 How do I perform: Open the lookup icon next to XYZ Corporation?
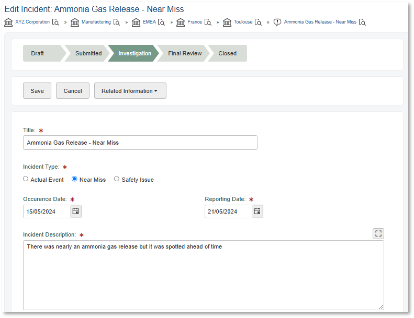(55, 22)
